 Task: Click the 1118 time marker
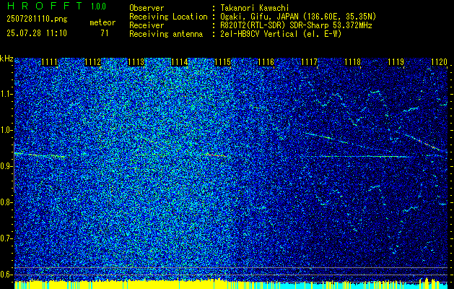coord(353,62)
